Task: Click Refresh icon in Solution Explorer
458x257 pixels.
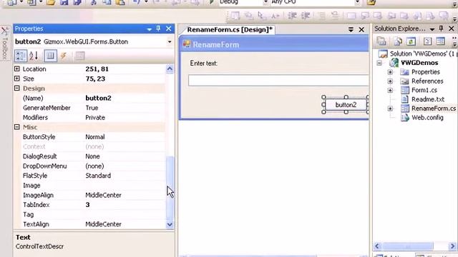Action: tap(411, 41)
